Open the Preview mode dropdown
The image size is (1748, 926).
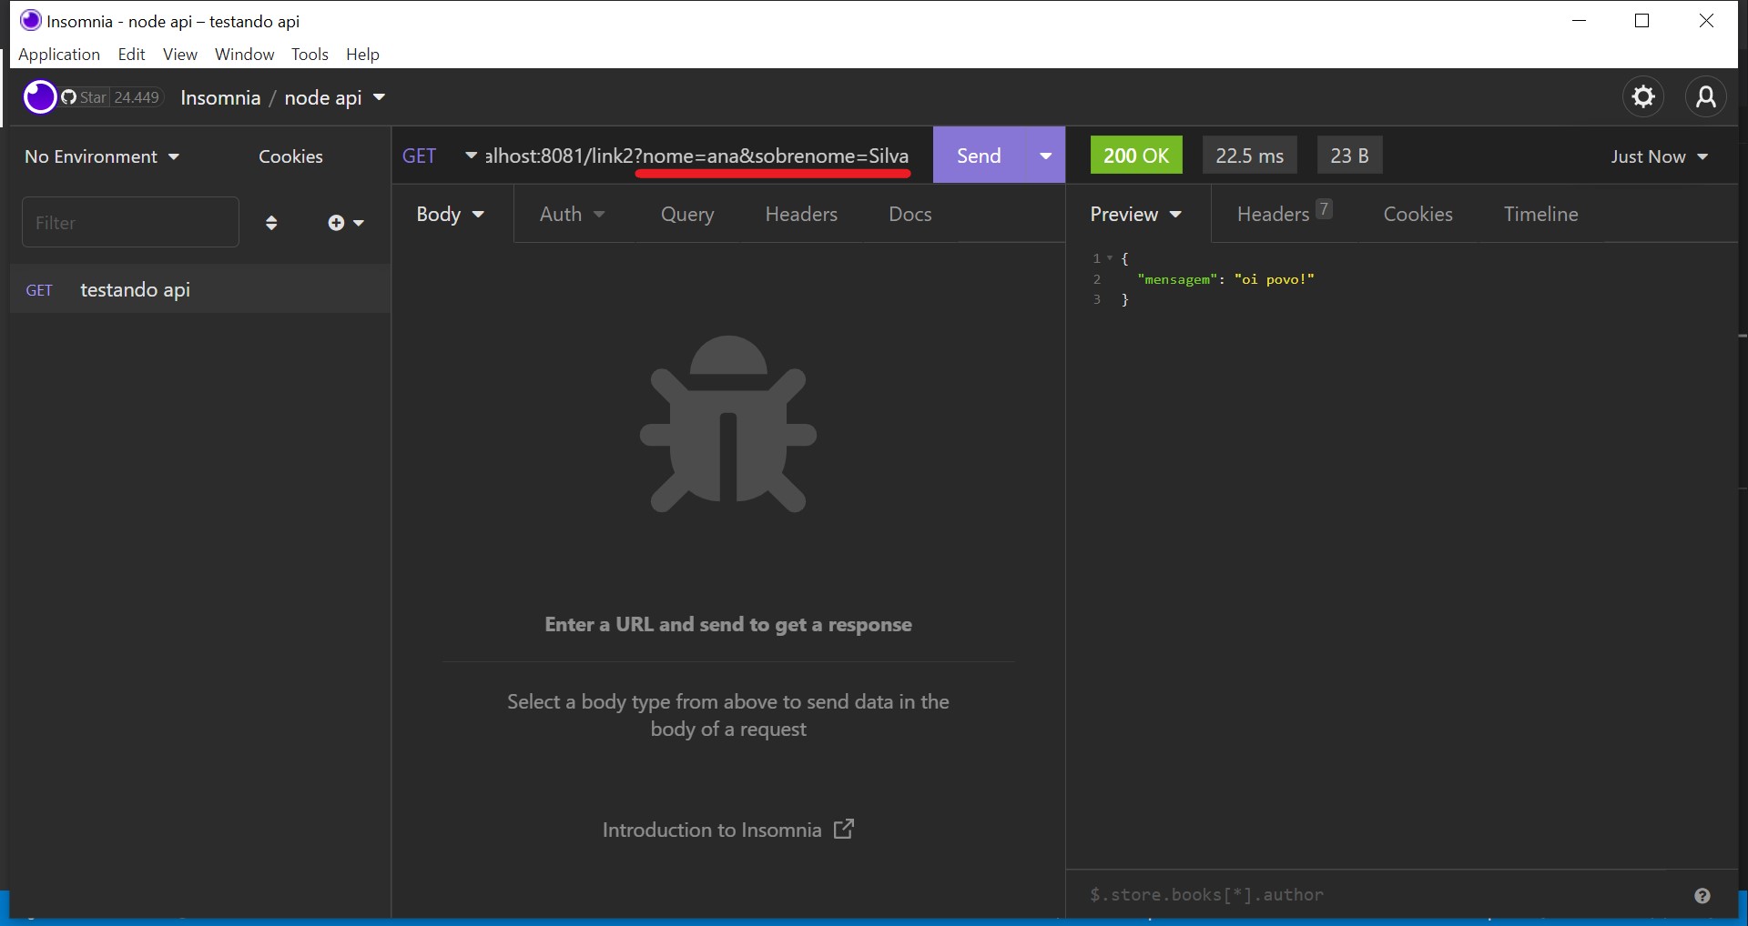(x=1135, y=214)
